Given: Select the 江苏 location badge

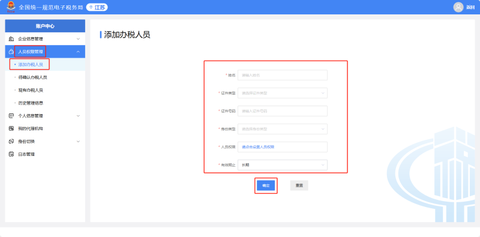Looking at the screenshot, I should [x=97, y=7].
